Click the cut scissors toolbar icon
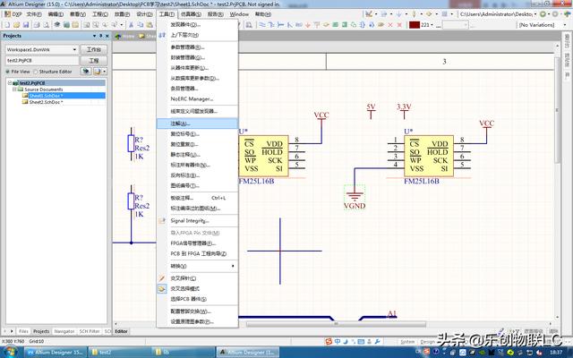 131,25
